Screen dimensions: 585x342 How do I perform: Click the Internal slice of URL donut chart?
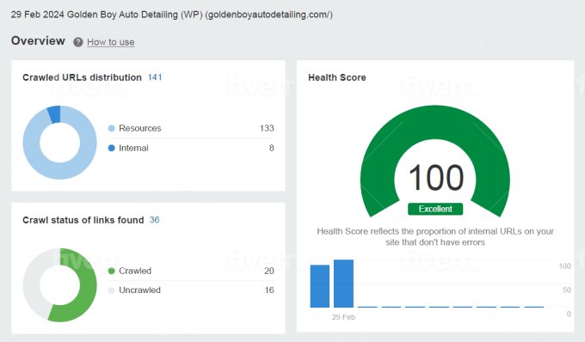click(54, 115)
